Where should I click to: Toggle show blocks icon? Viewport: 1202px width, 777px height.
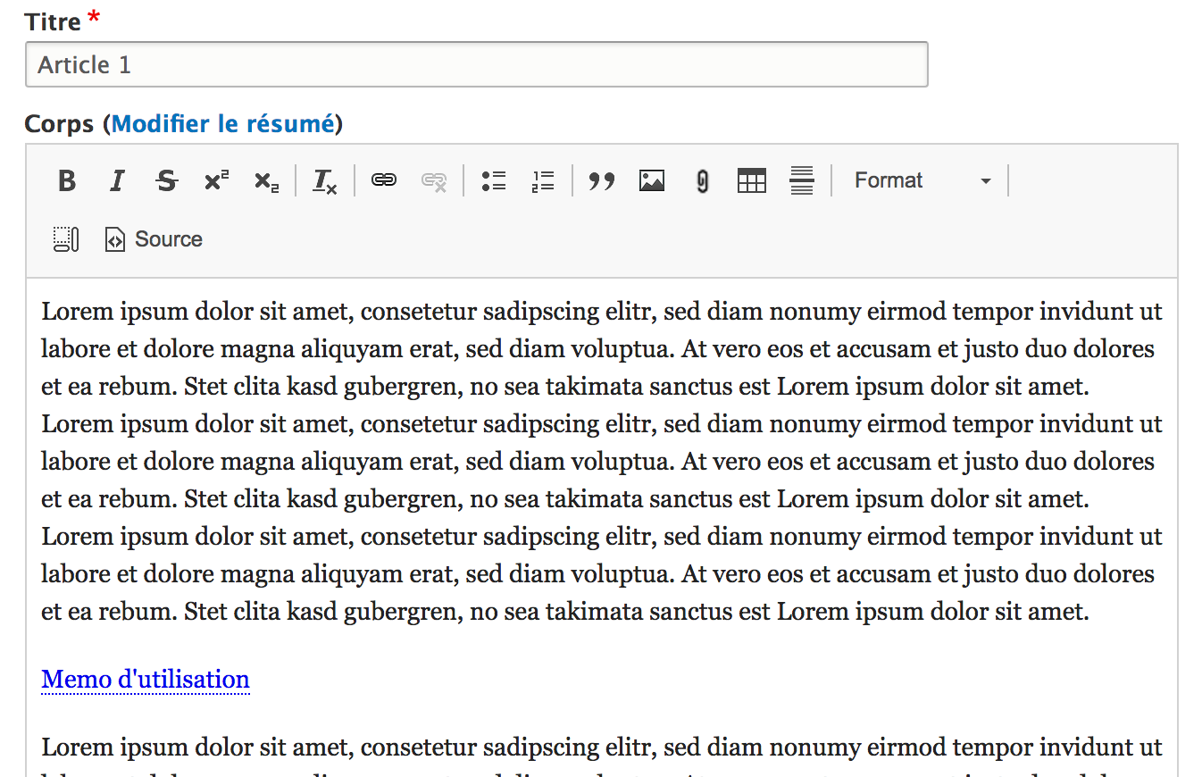pyautogui.click(x=66, y=239)
